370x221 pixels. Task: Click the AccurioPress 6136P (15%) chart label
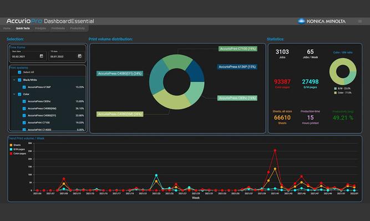pyautogui.click(x=237, y=67)
